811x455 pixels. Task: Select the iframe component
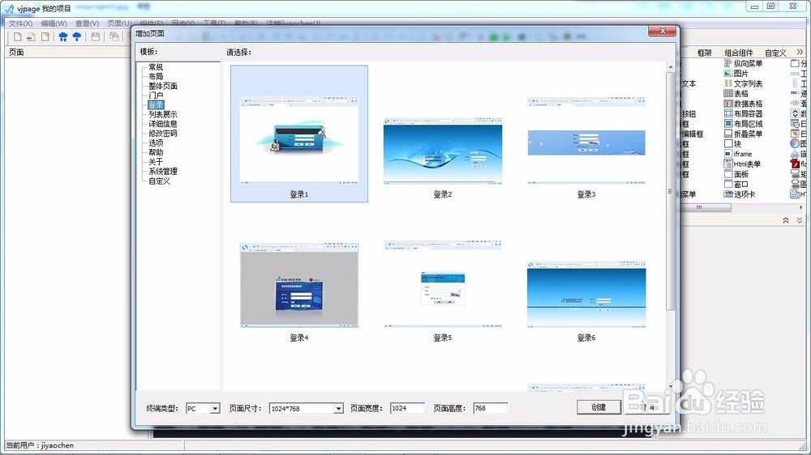click(x=738, y=154)
